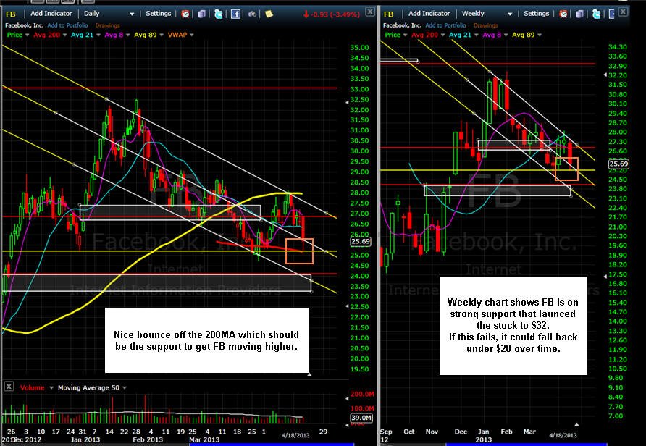Open the Moving Average 50 volume dropdown
Viewport: 646px width, 446px height.
(x=125, y=388)
